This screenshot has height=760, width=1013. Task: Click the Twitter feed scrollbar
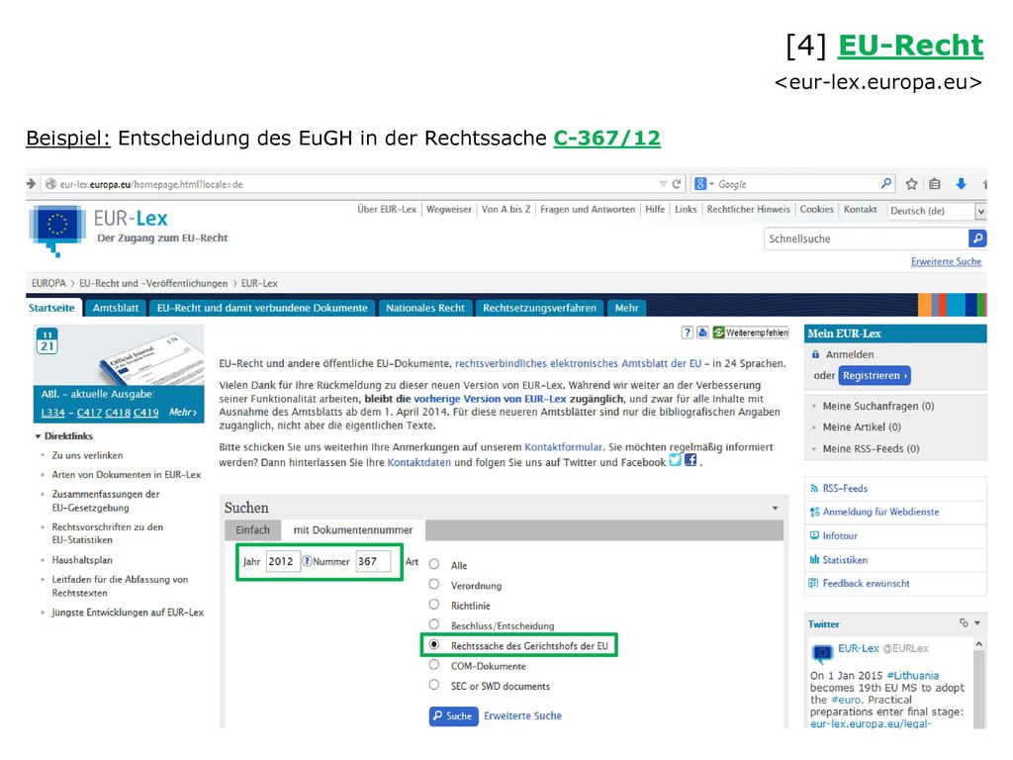pos(978,684)
